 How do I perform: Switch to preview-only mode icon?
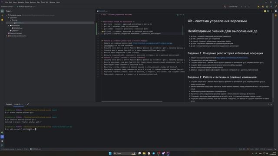[268, 11]
